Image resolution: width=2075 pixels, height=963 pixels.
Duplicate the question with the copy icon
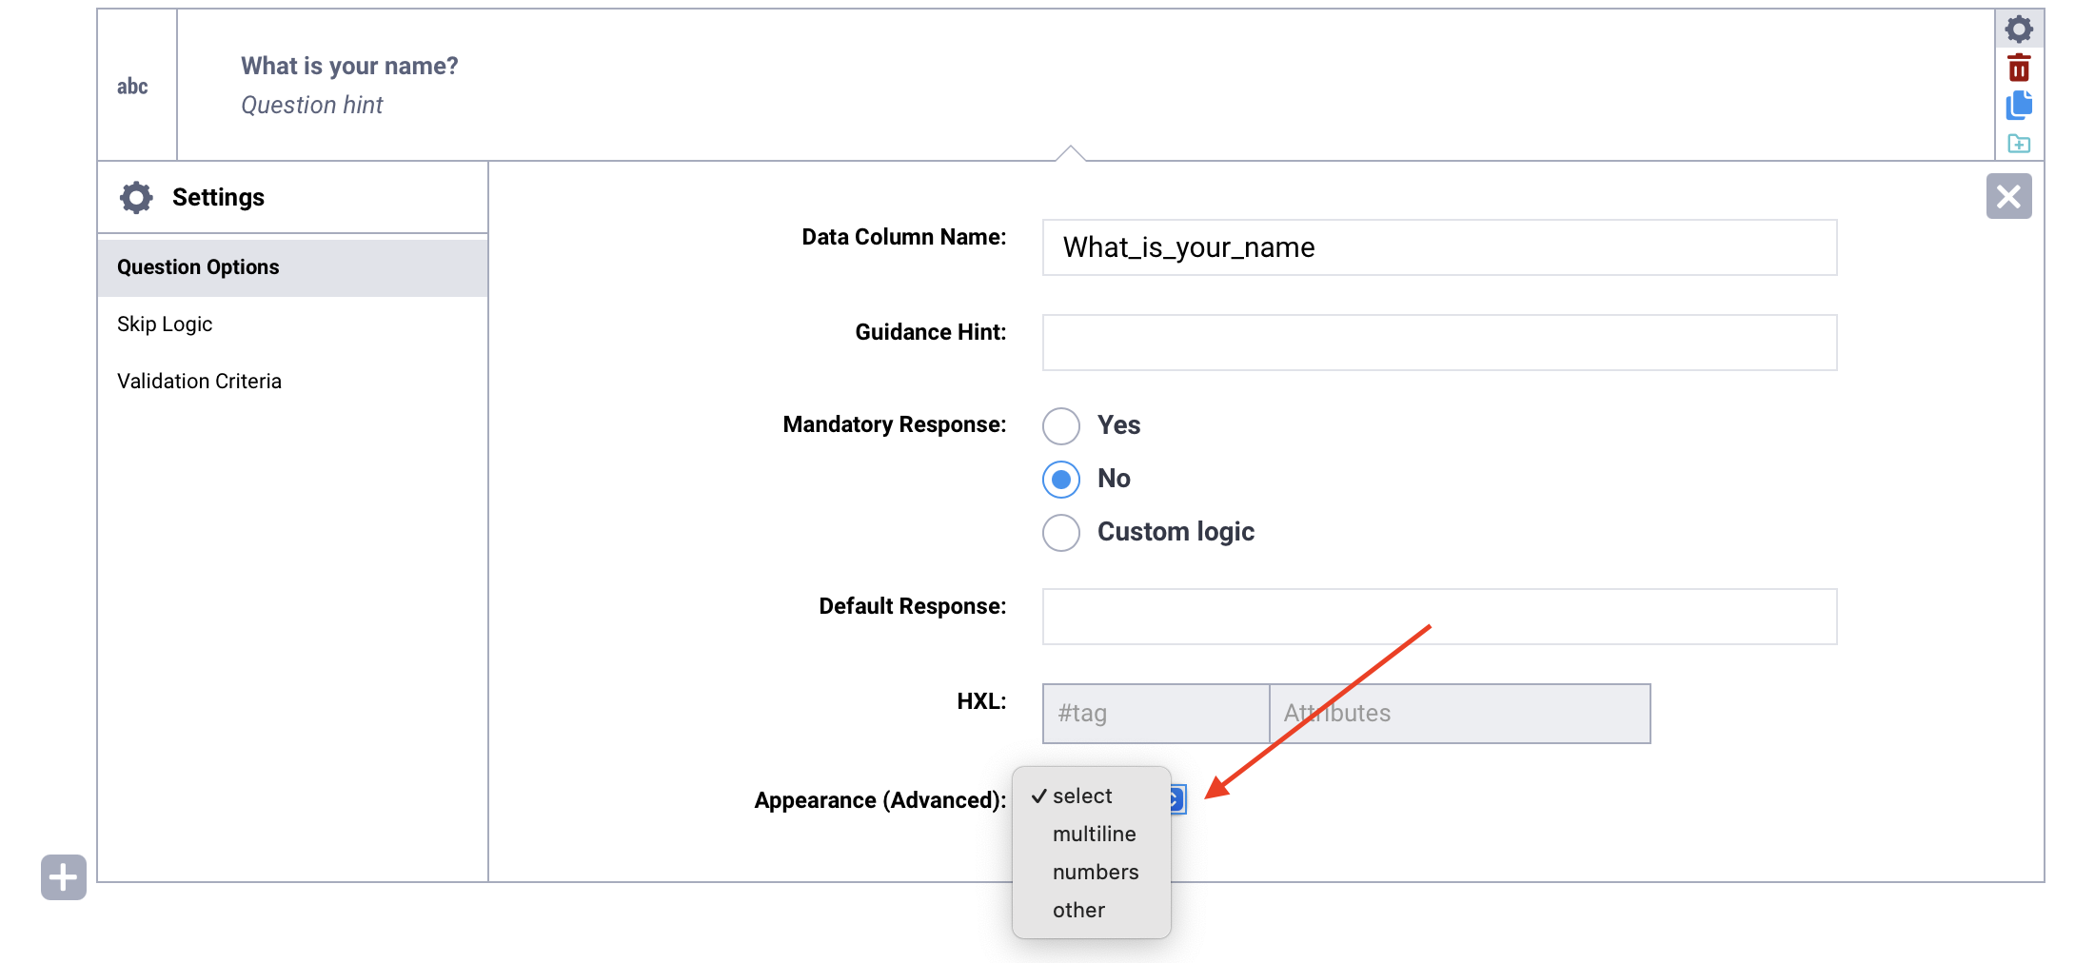coord(2020,106)
